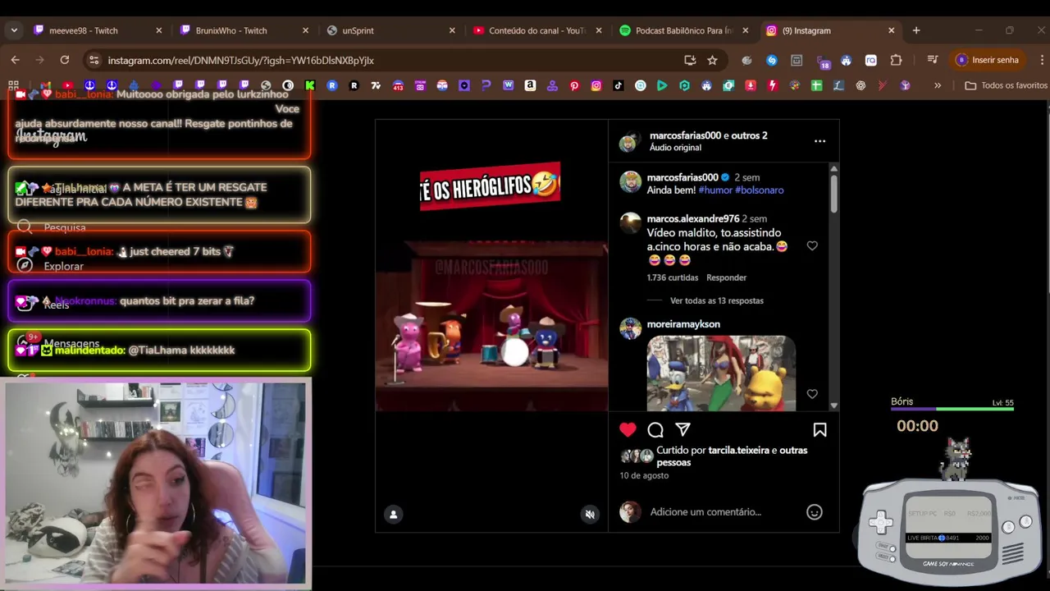Open the #humor hashtag link

pyautogui.click(x=715, y=190)
